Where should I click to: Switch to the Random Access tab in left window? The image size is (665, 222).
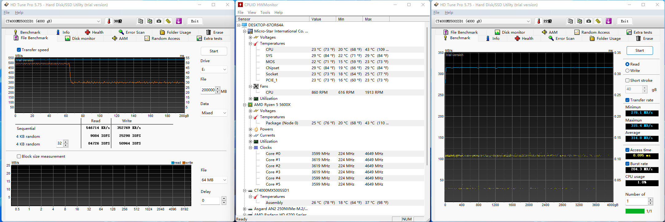[x=162, y=39]
